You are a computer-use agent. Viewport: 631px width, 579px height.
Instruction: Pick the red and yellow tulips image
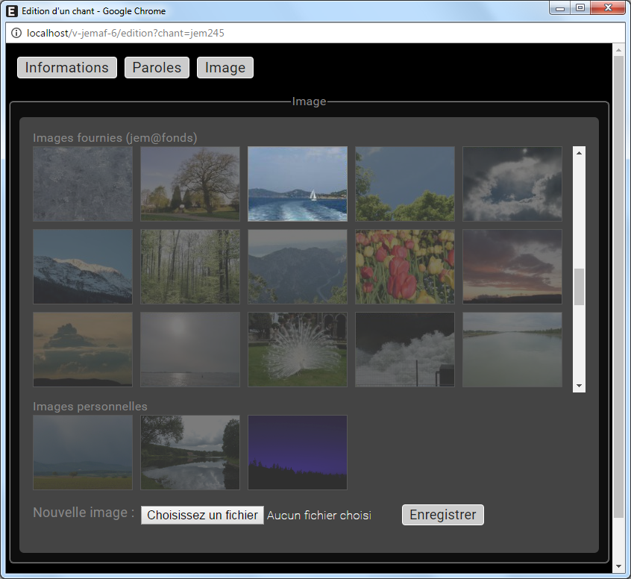[404, 266]
